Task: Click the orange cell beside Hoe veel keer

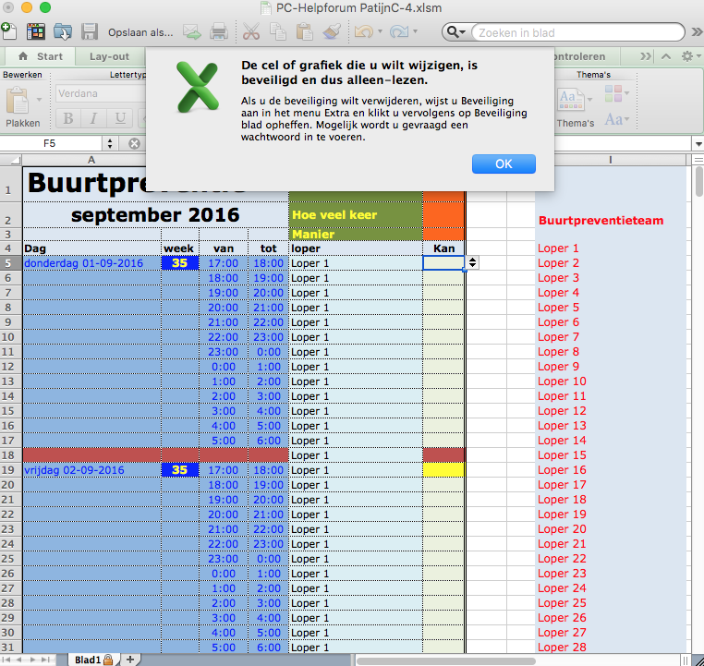Action: [x=443, y=215]
